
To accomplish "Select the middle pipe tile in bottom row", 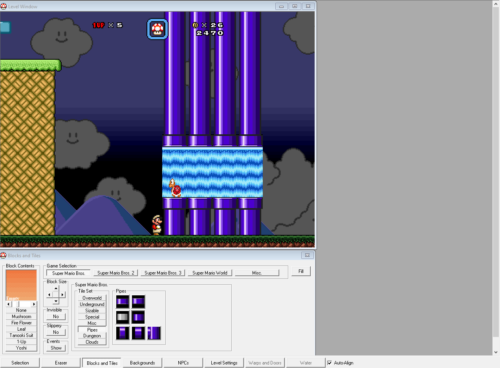I will (138, 333).
